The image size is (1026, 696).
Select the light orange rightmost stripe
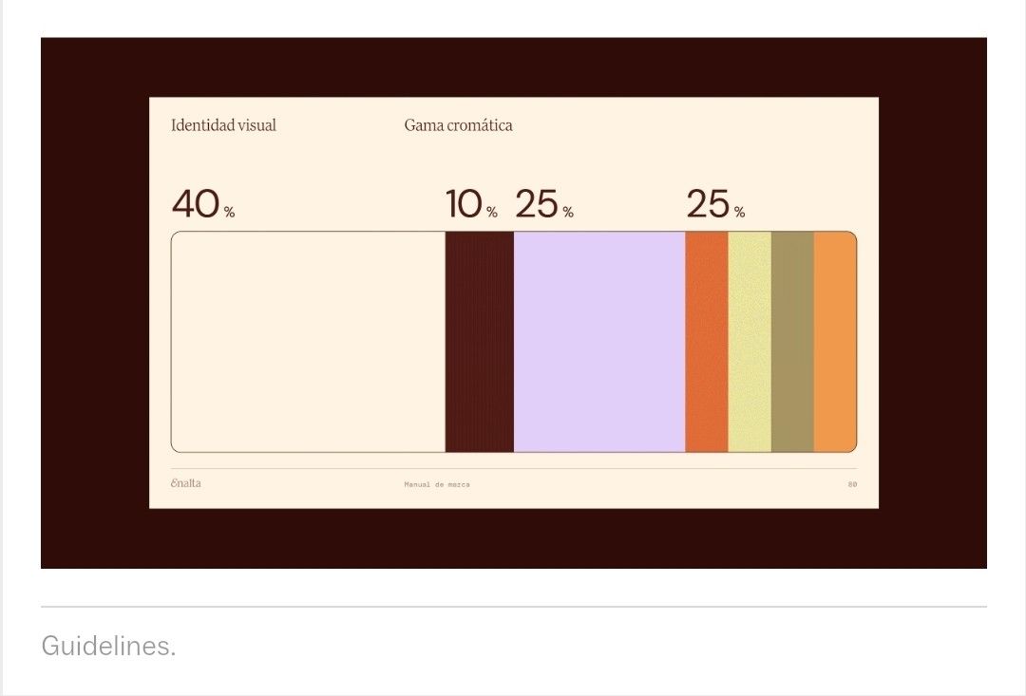point(835,342)
